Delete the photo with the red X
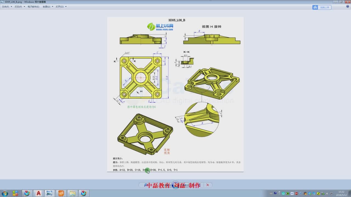 click(x=208, y=185)
